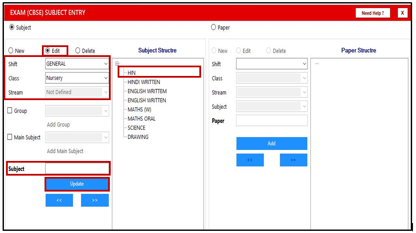The height and width of the screenshot is (233, 416).
Task: Tick the Group checkbox
Action: [10, 110]
